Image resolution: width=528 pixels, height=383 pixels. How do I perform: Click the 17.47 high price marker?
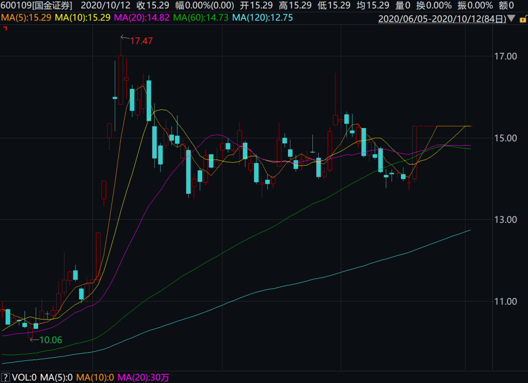141,41
